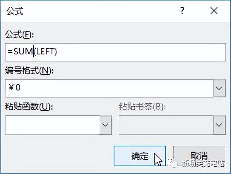Expand the 粘贴书签 dropdown arrow

pos(219,124)
